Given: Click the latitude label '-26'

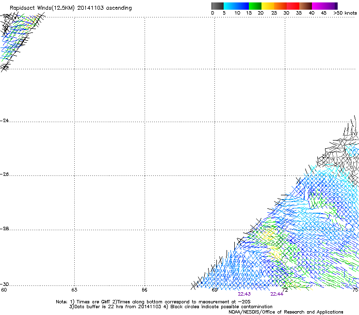Looking at the screenshot, I should [x=4, y=174].
